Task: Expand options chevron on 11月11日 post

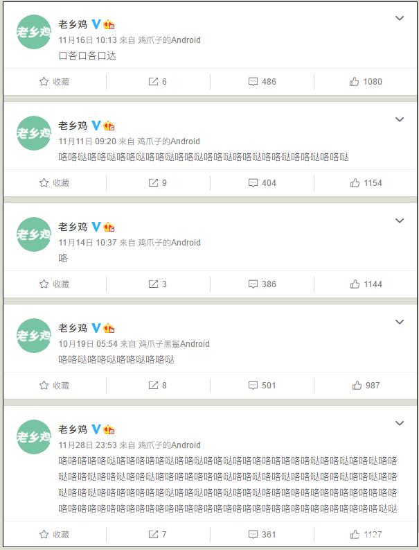Action: coord(400,119)
